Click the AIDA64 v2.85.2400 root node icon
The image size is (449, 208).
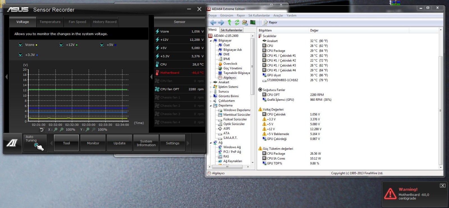pos(210,36)
